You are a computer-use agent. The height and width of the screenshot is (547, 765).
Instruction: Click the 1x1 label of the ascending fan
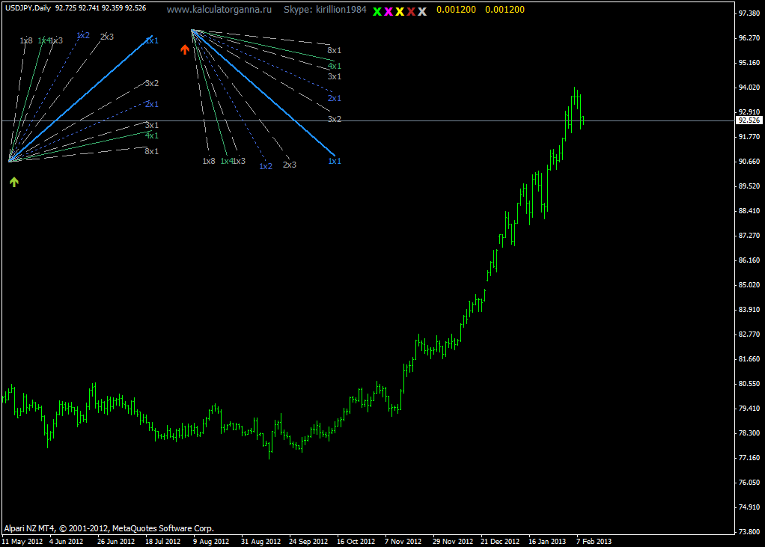point(152,40)
